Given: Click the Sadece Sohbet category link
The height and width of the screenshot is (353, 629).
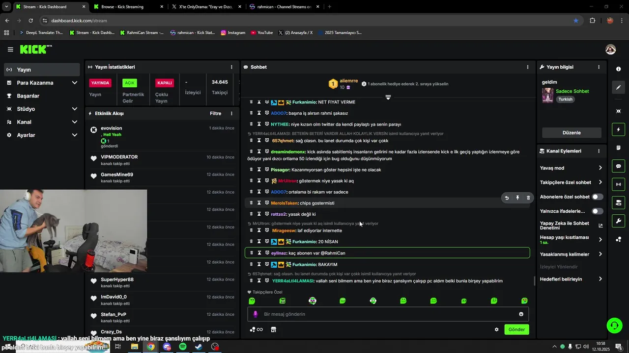Looking at the screenshot, I should pyautogui.click(x=572, y=91).
